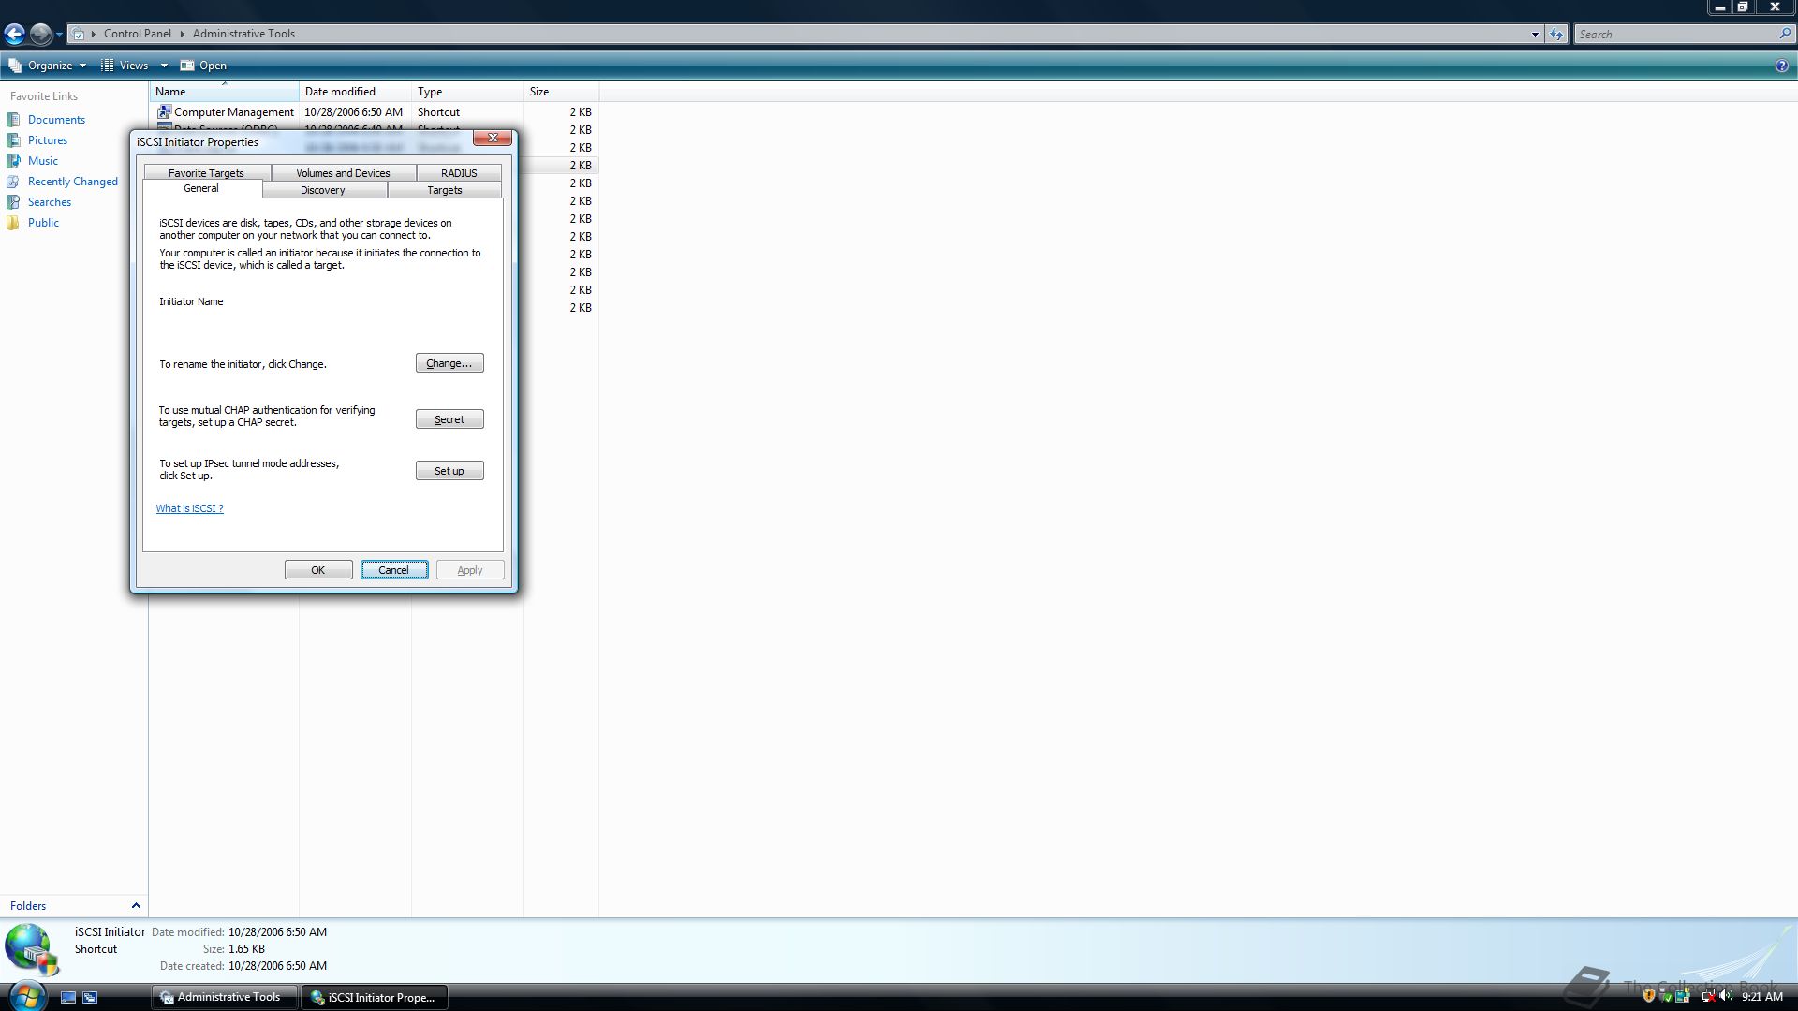Open Music in Favorite Links

coord(43,161)
